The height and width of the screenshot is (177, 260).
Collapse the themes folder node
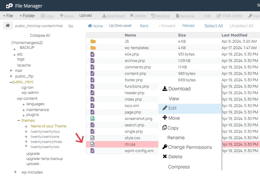(19, 120)
